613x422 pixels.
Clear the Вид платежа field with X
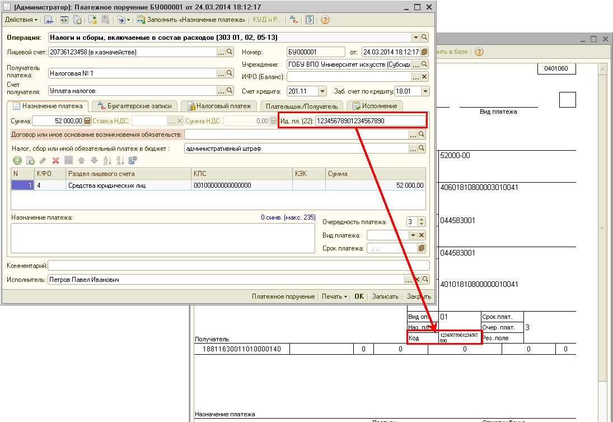(x=422, y=235)
